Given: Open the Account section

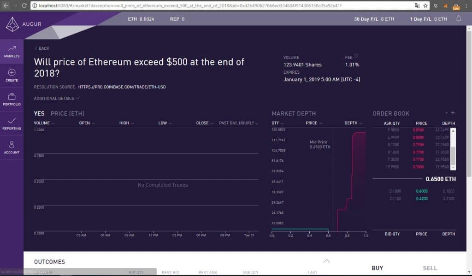Looking at the screenshot, I should tap(12, 147).
